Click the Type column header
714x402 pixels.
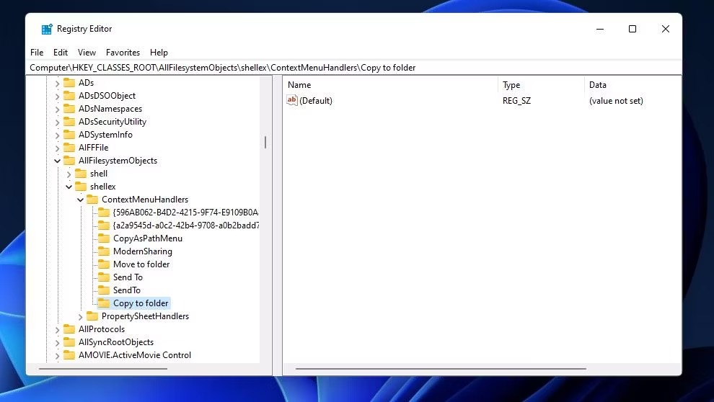[542, 84]
